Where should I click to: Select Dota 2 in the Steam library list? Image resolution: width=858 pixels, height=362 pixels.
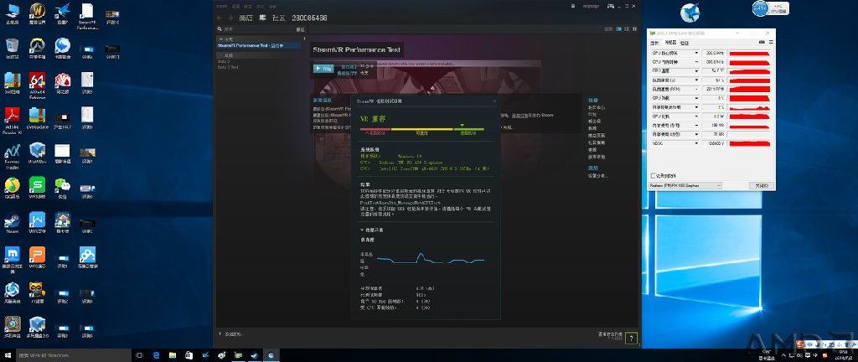tap(223, 62)
